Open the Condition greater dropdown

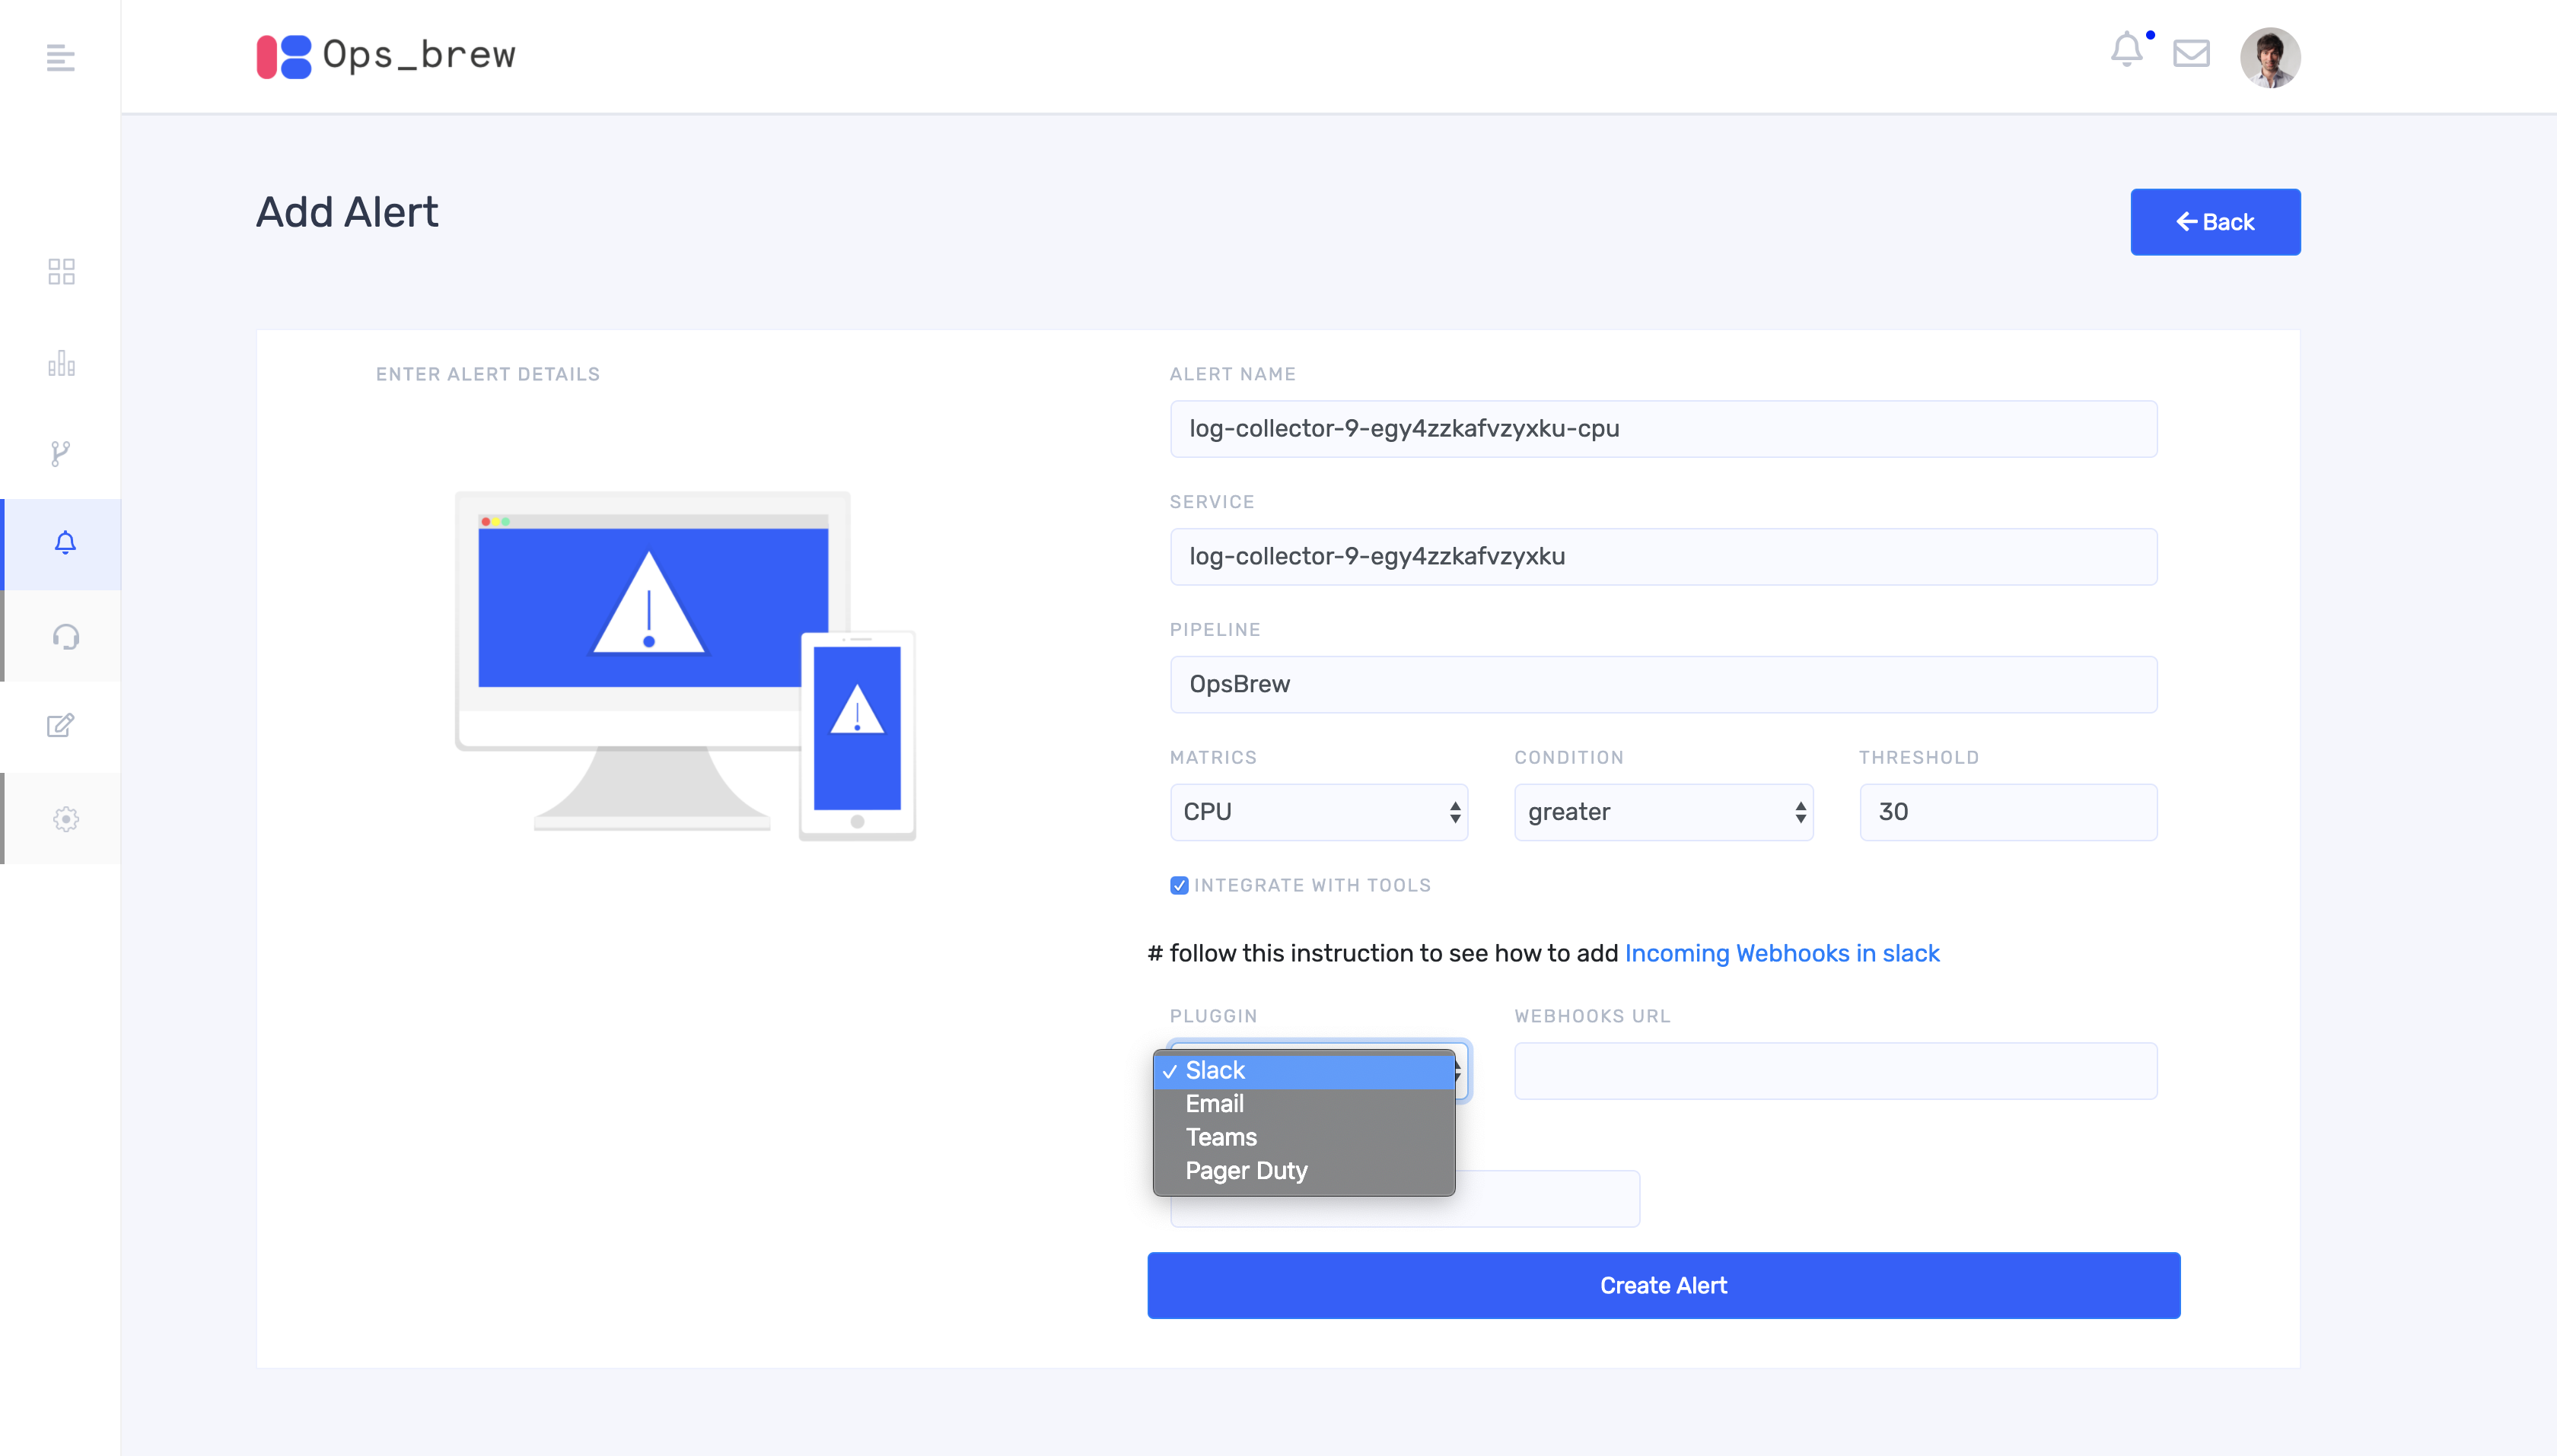click(x=1663, y=812)
